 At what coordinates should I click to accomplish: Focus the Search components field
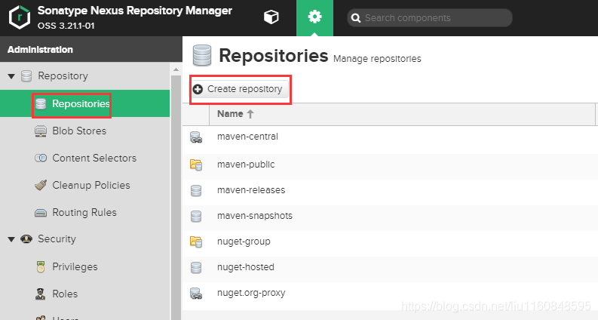[x=429, y=18]
